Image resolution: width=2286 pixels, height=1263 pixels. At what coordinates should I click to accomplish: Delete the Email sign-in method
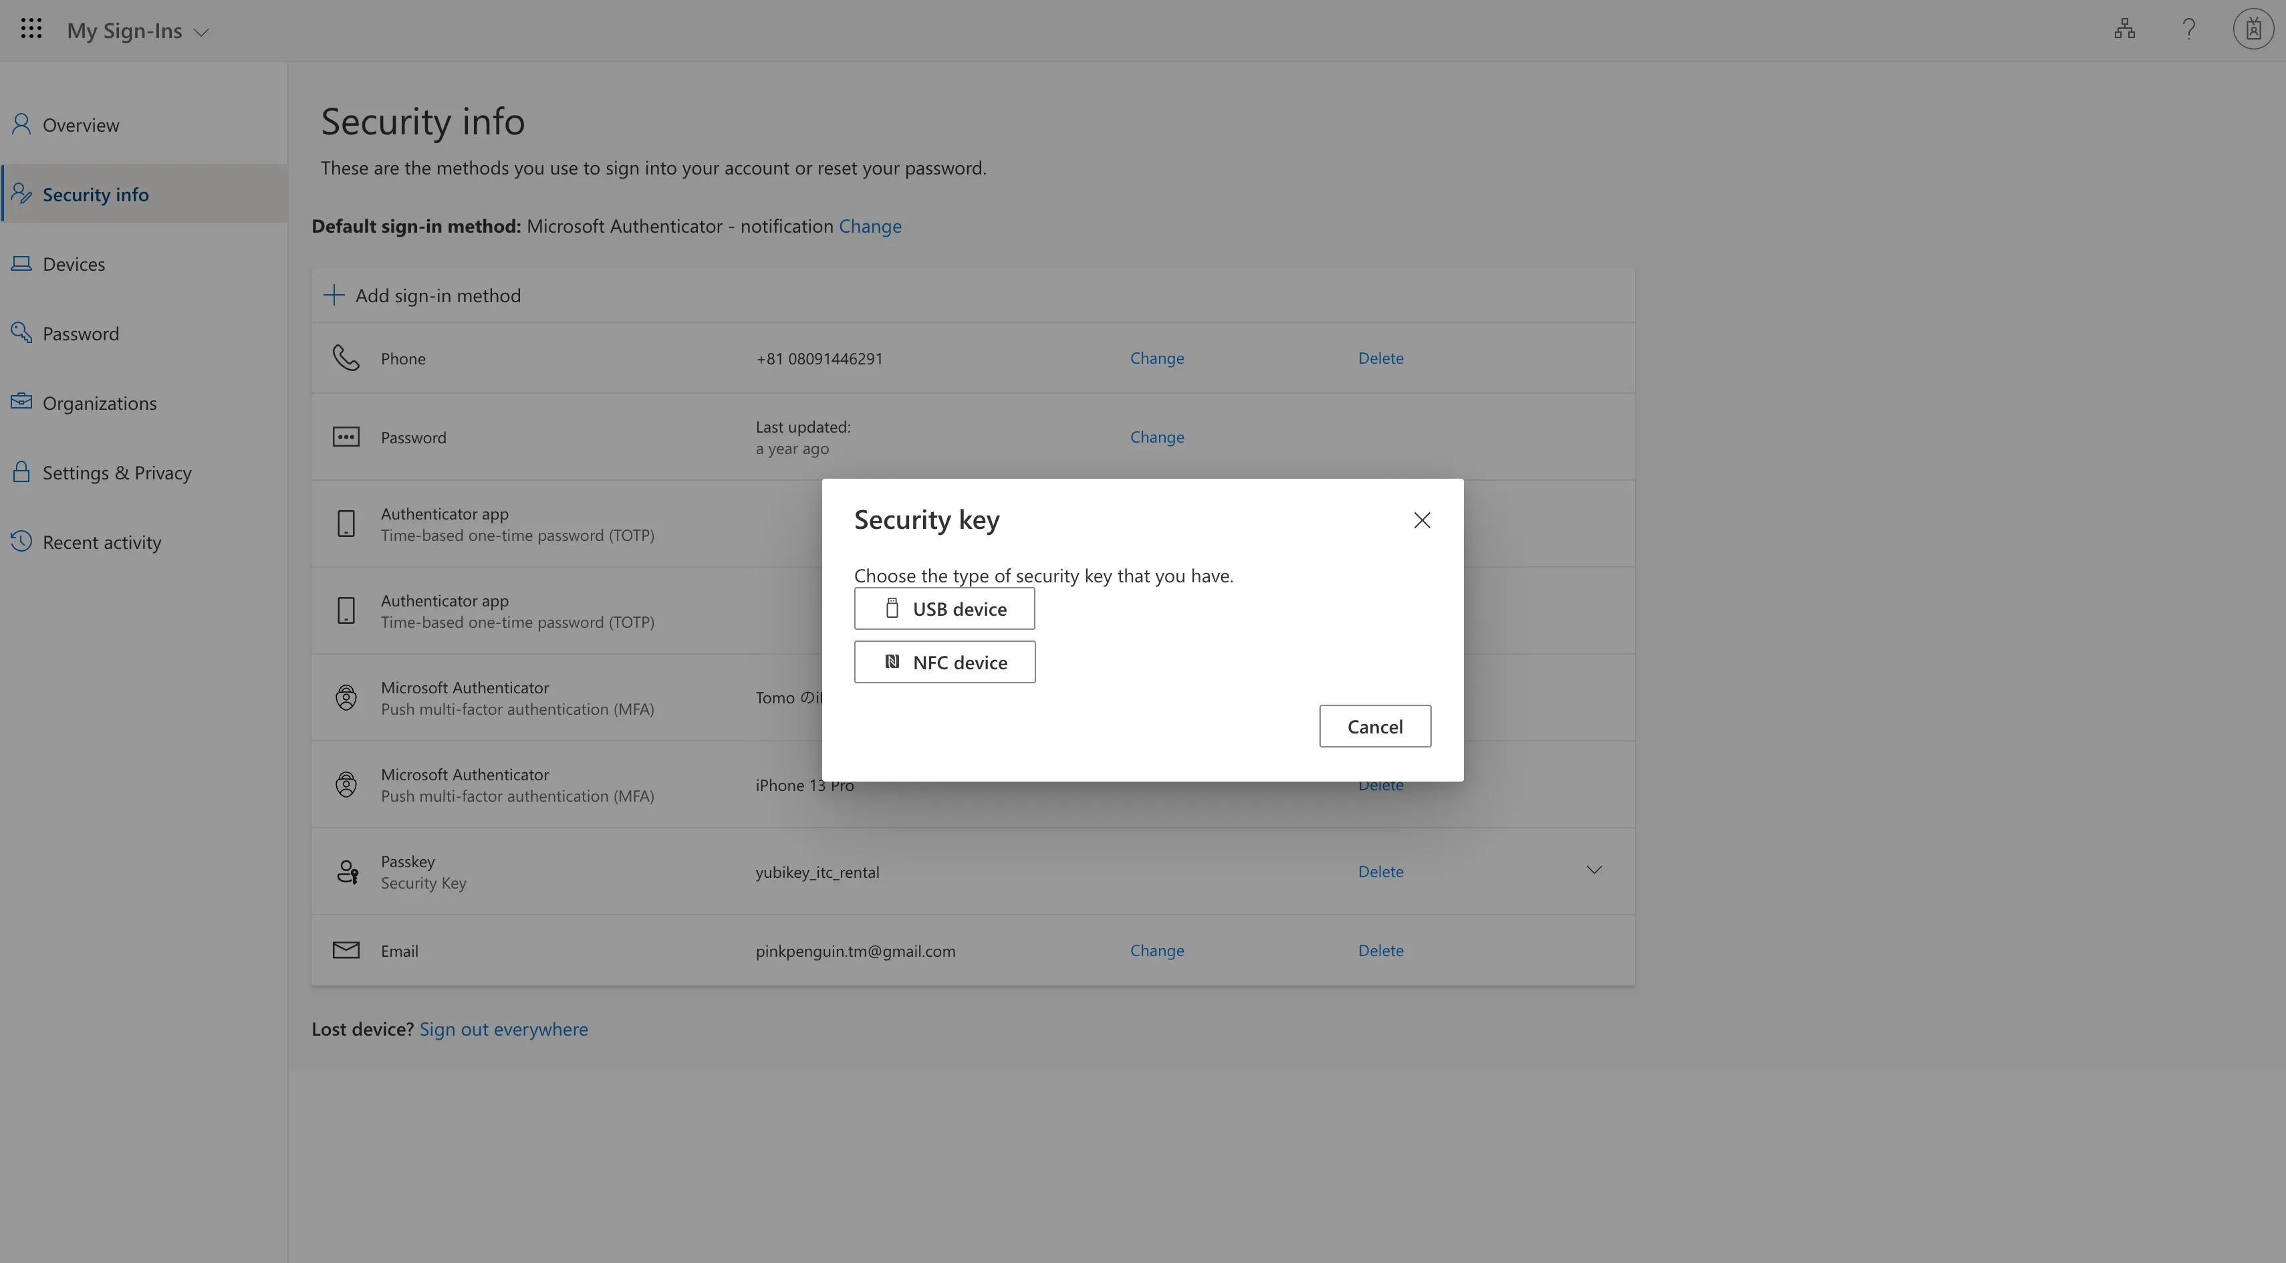click(1380, 951)
